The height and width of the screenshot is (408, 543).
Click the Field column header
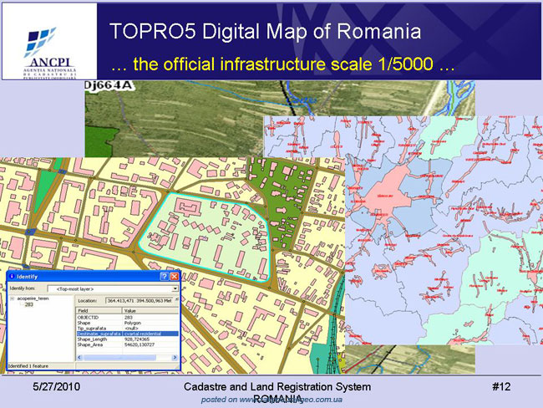(x=99, y=310)
